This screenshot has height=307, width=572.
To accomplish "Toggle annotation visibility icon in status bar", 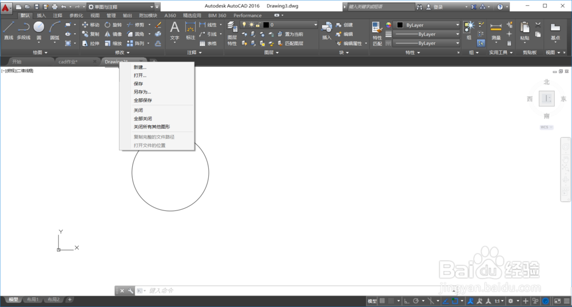I will (470, 301).
